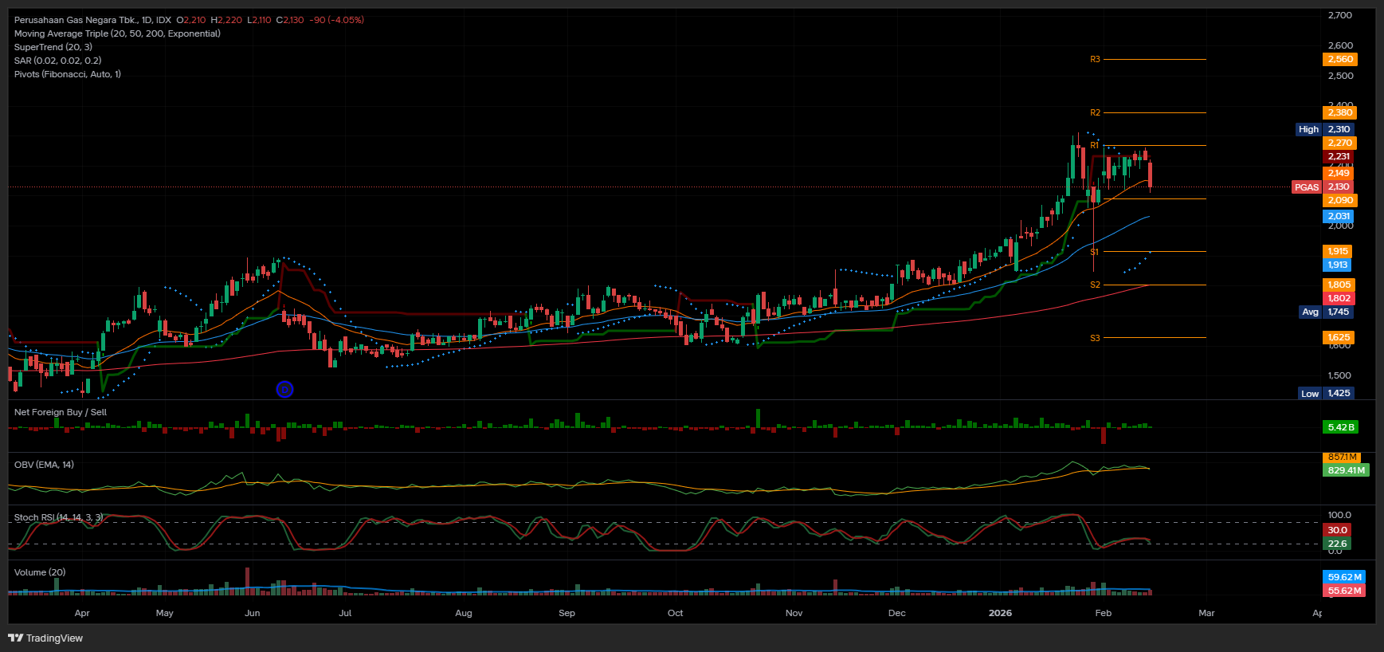Click the 2026 label on time axis
Viewport: 1384px width, 652px height.
pos(1000,613)
